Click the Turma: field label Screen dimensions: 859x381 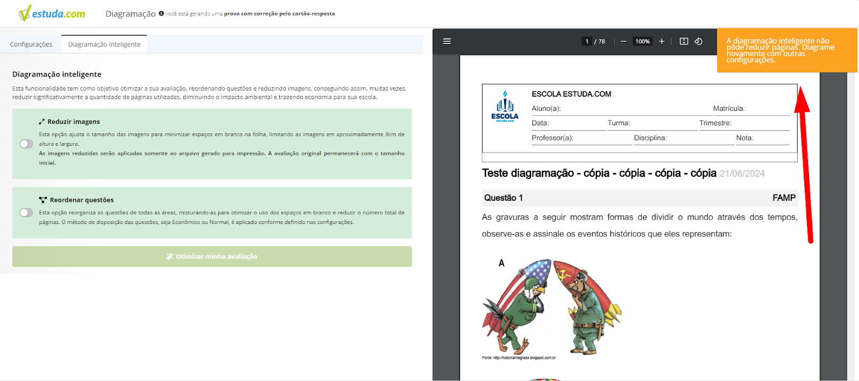pos(618,123)
